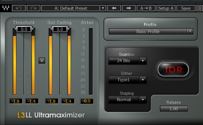
Task: Click the Waves logo icon
Action: point(6,8)
